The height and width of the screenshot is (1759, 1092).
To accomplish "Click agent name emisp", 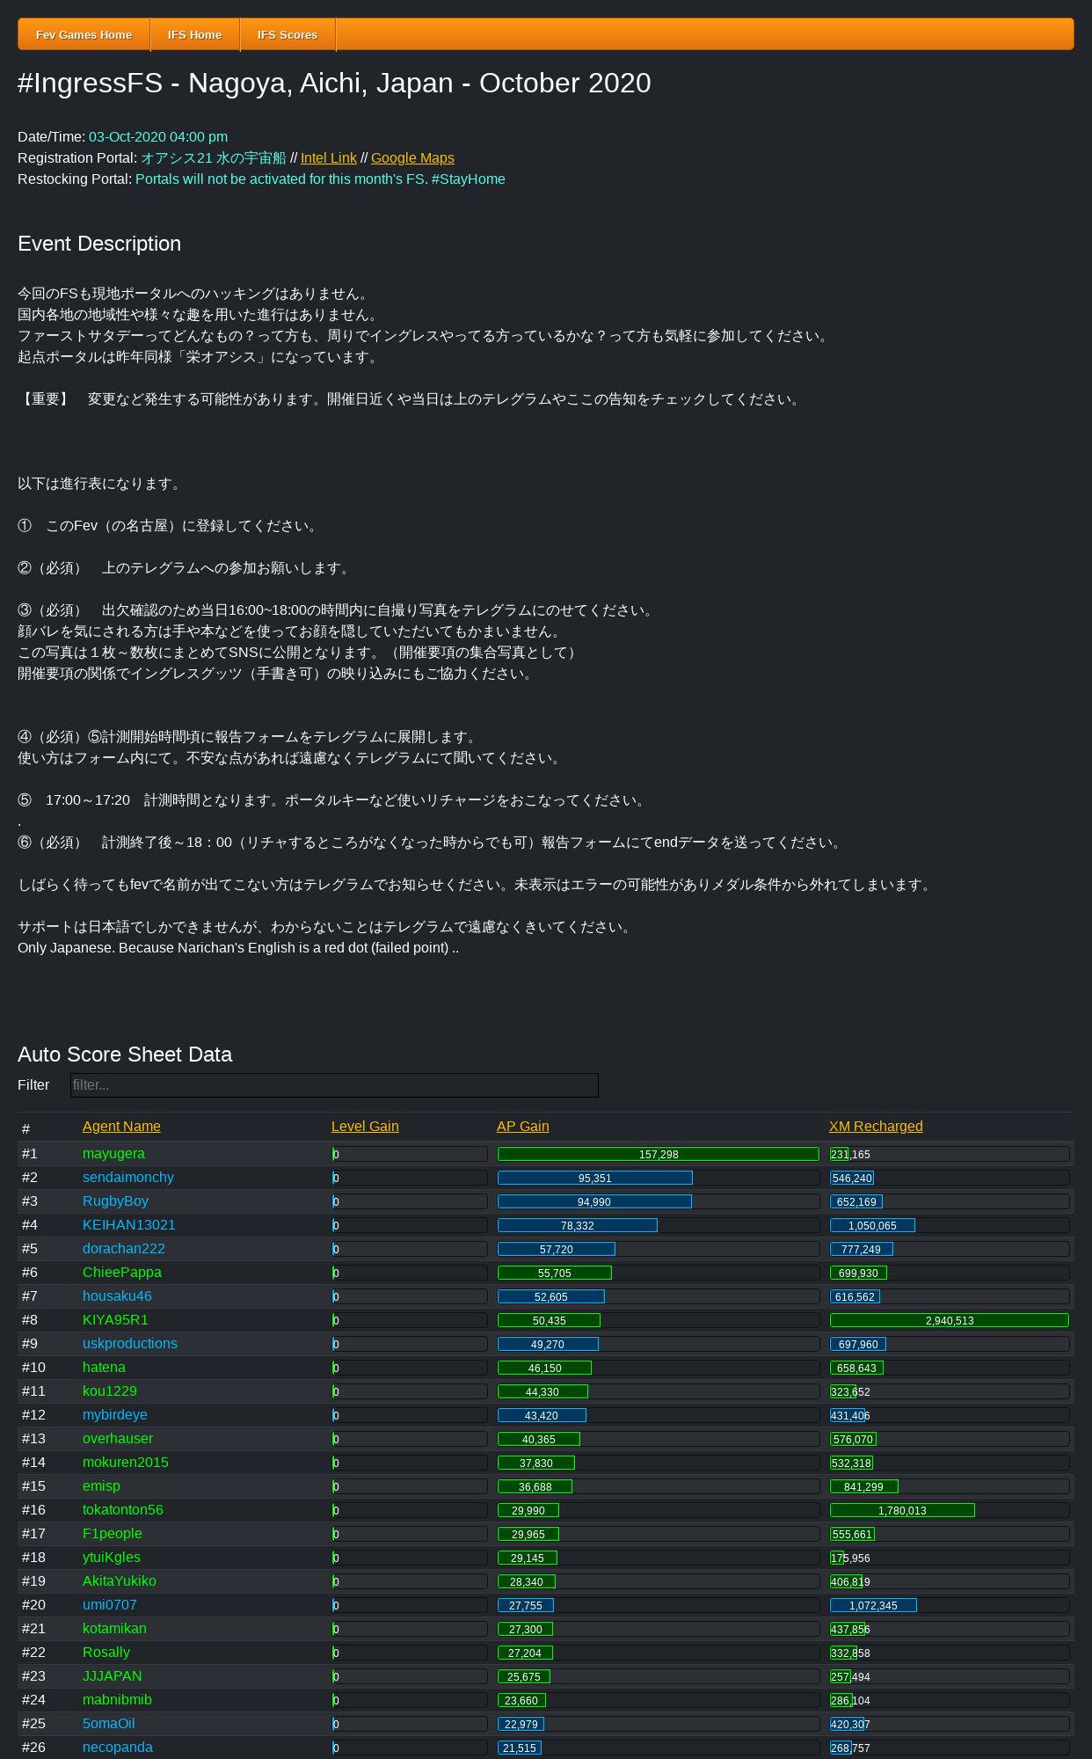I will 101,1486.
